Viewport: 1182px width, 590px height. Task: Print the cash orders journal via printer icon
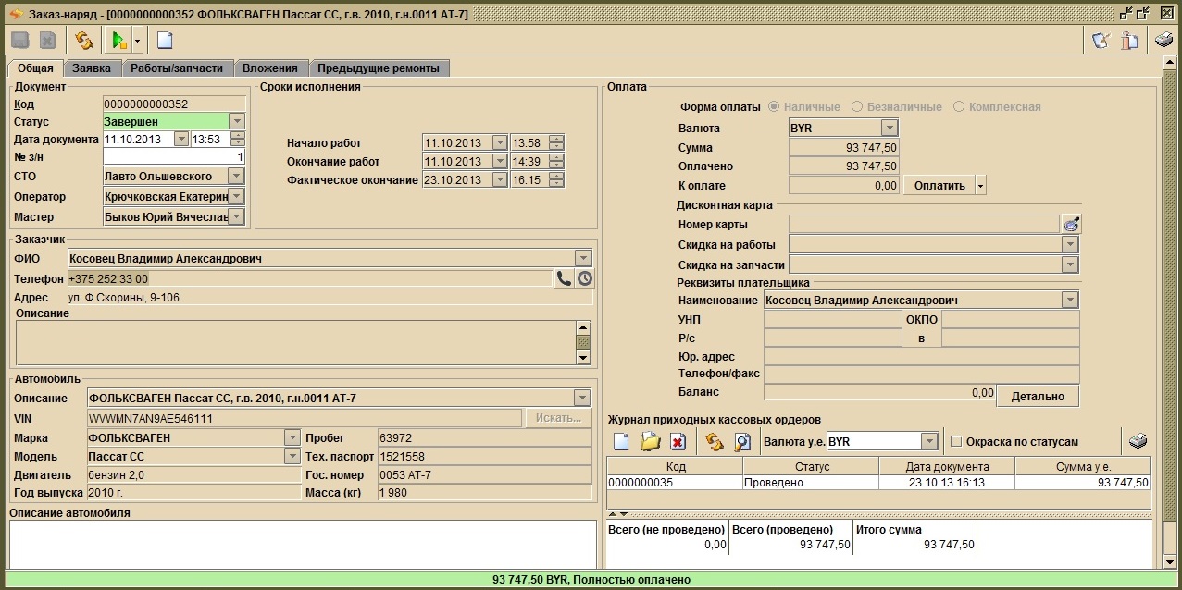coord(1138,441)
